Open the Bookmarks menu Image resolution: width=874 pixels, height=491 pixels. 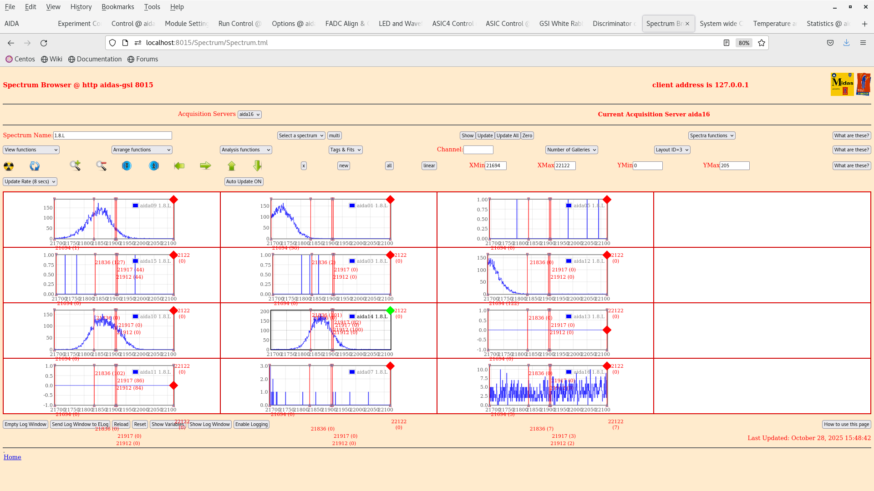coord(117,7)
